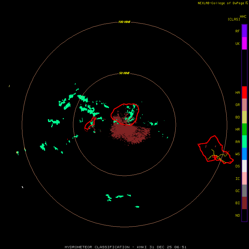The width and height of the screenshot is (249, 249).
Task: Click the 100 NMI range ring label
Action: click(x=124, y=22)
